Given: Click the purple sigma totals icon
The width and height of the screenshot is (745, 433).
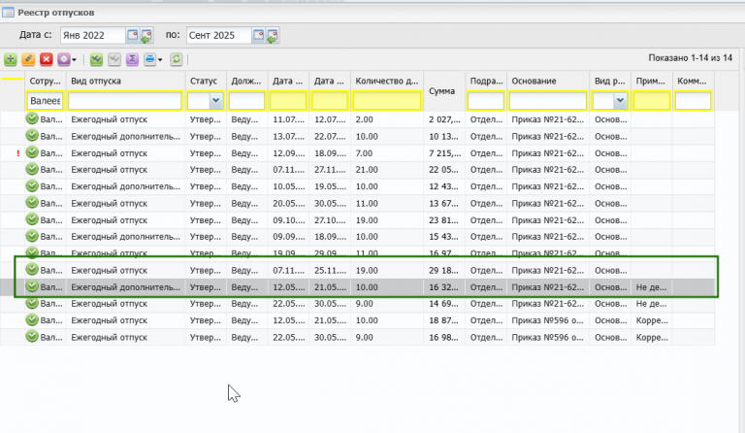Looking at the screenshot, I should (132, 59).
